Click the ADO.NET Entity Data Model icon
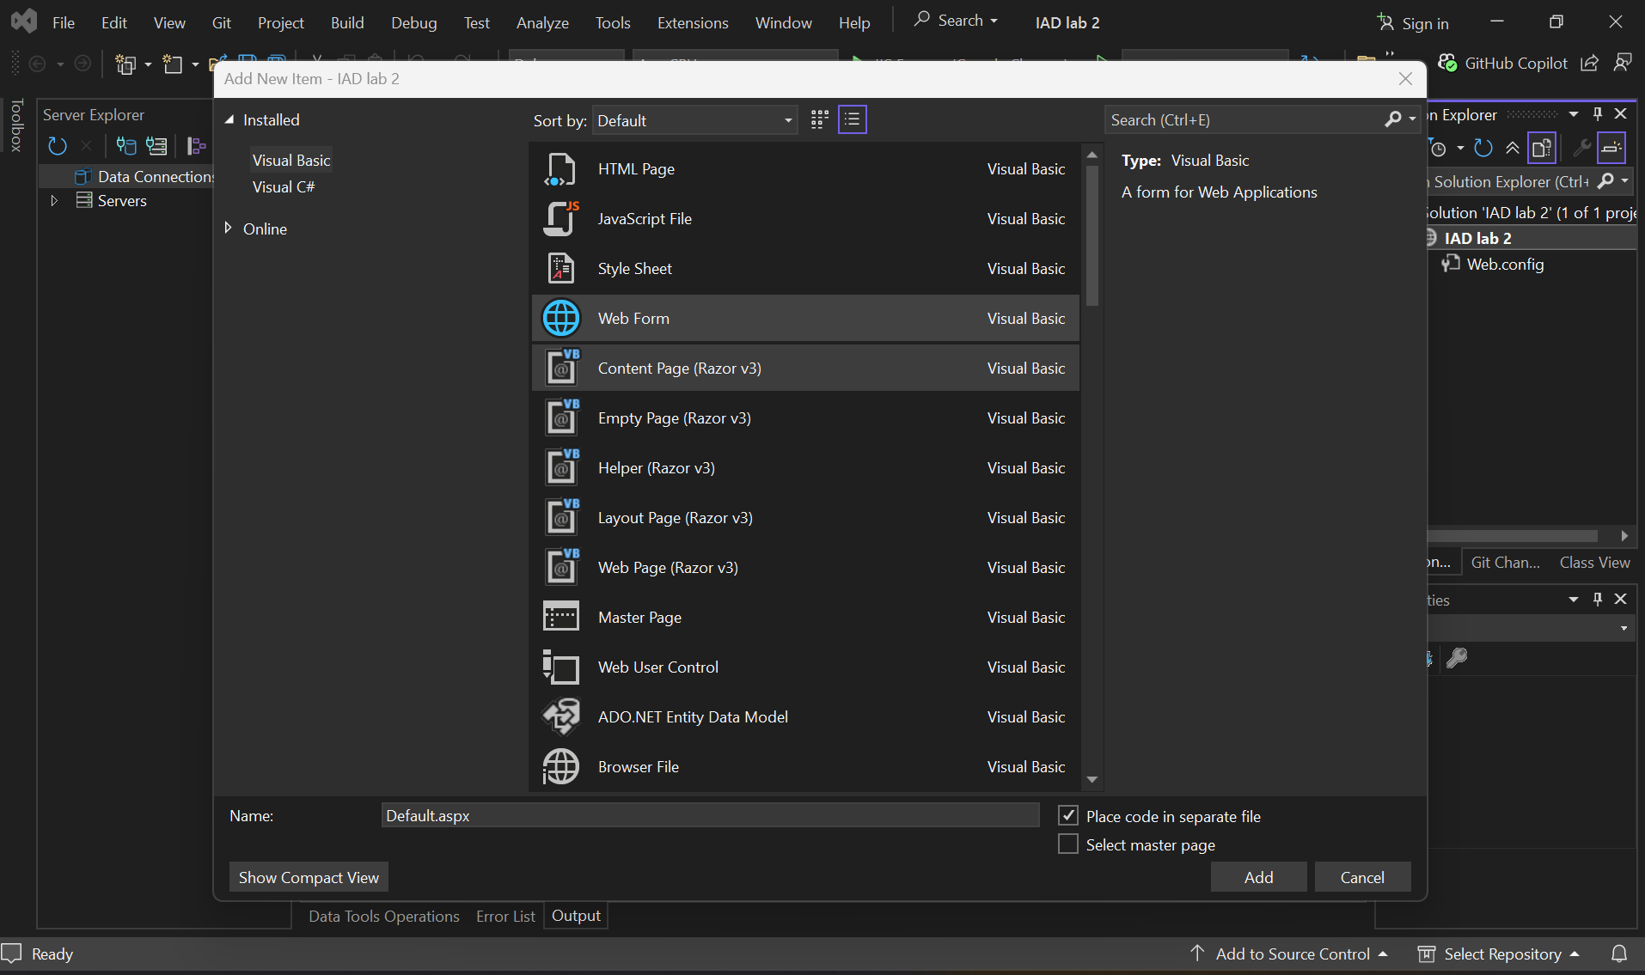 pyautogui.click(x=560, y=717)
